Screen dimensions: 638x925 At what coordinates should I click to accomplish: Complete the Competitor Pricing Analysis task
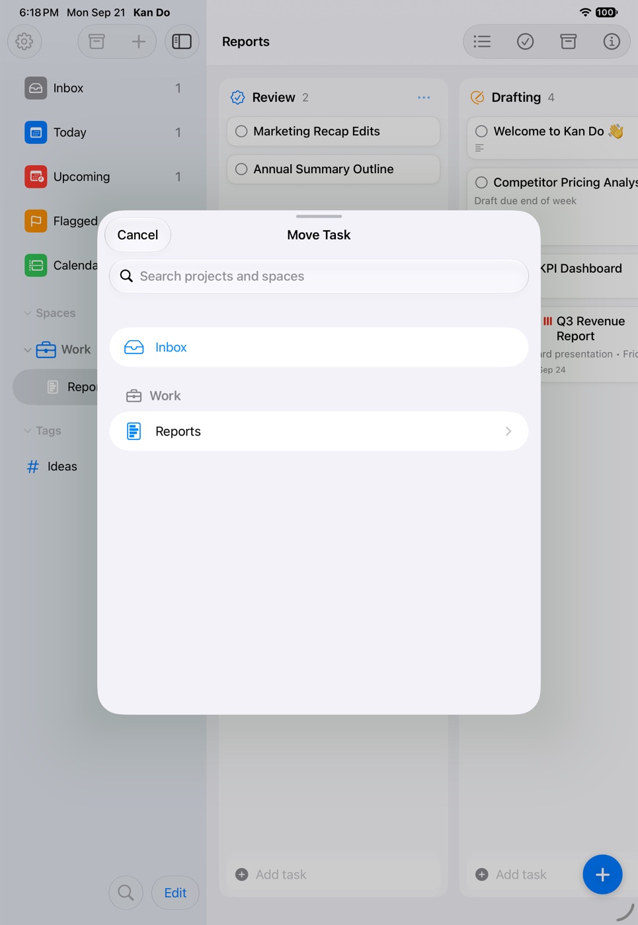coord(481,182)
